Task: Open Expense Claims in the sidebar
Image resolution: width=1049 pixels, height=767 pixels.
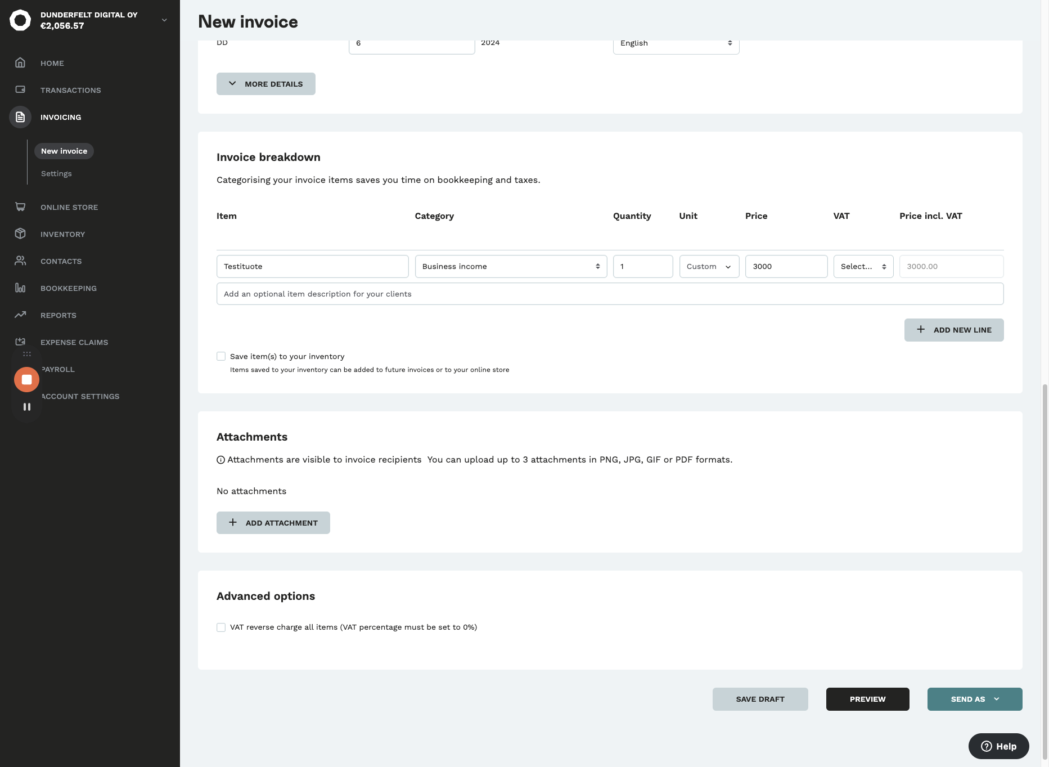Action: point(74,342)
